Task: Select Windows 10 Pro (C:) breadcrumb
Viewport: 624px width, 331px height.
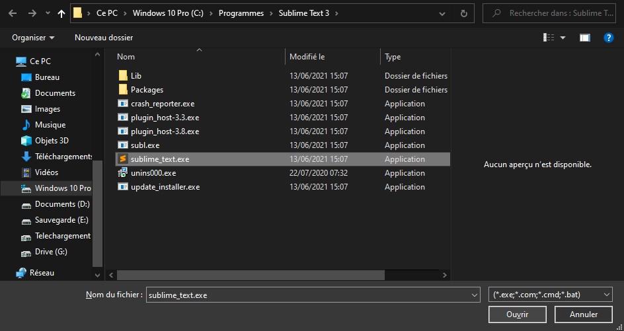Action: click(168, 13)
